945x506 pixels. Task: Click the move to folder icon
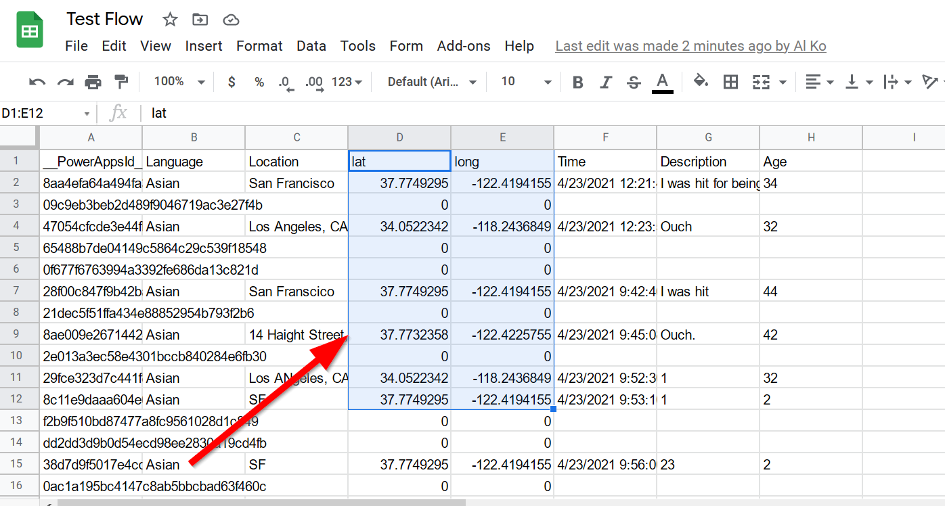(x=200, y=20)
